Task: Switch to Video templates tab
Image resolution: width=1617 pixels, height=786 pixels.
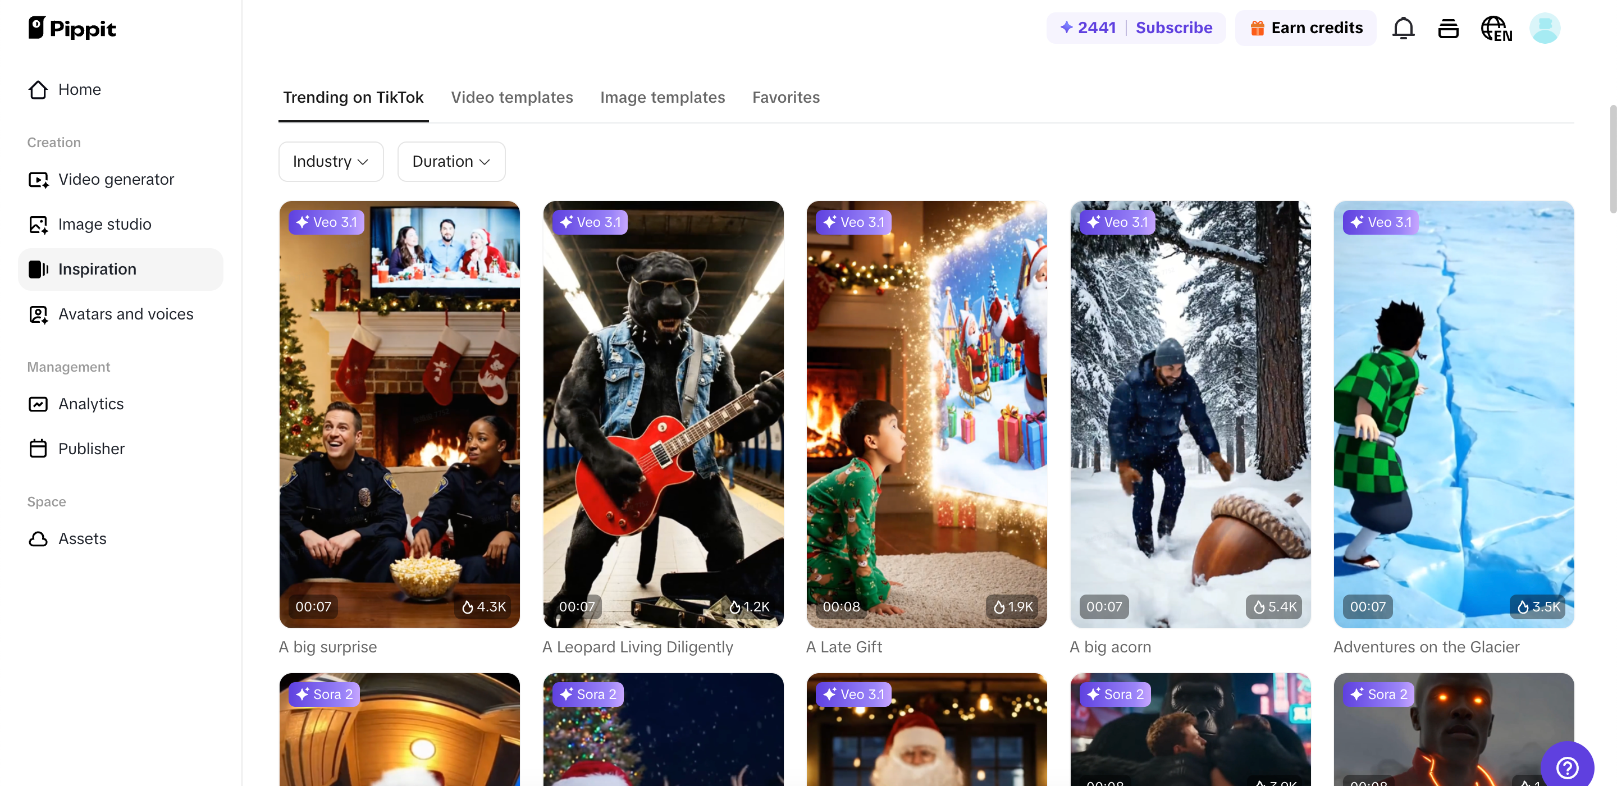Action: pyautogui.click(x=511, y=97)
